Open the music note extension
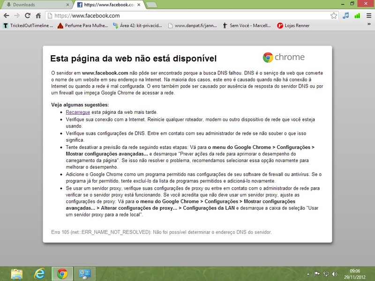Screen dimensions: 375x281 (345, 16)
